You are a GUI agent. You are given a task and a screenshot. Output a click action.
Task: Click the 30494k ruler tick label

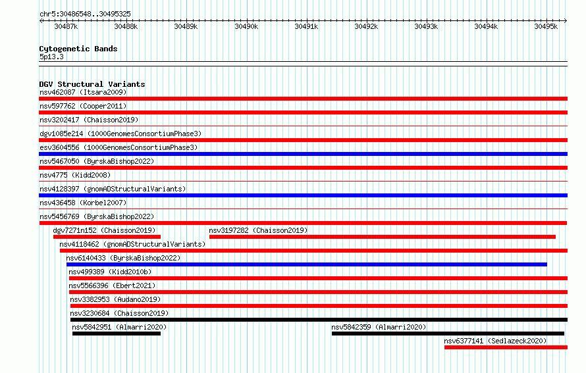coord(486,26)
